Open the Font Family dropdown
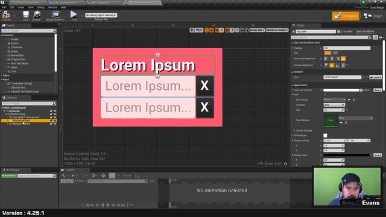 [x=334, y=99]
